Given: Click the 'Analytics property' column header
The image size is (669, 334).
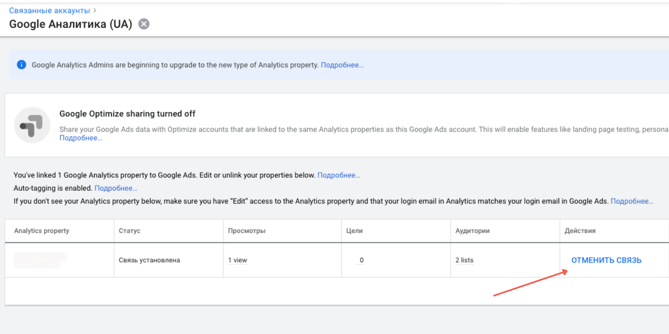Looking at the screenshot, I should pyautogui.click(x=42, y=231).
